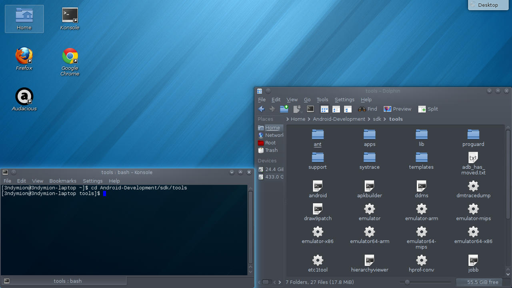This screenshot has width=512, height=288.
Task: Expand the arrow before tools breadcrumb
Action: click(385, 119)
